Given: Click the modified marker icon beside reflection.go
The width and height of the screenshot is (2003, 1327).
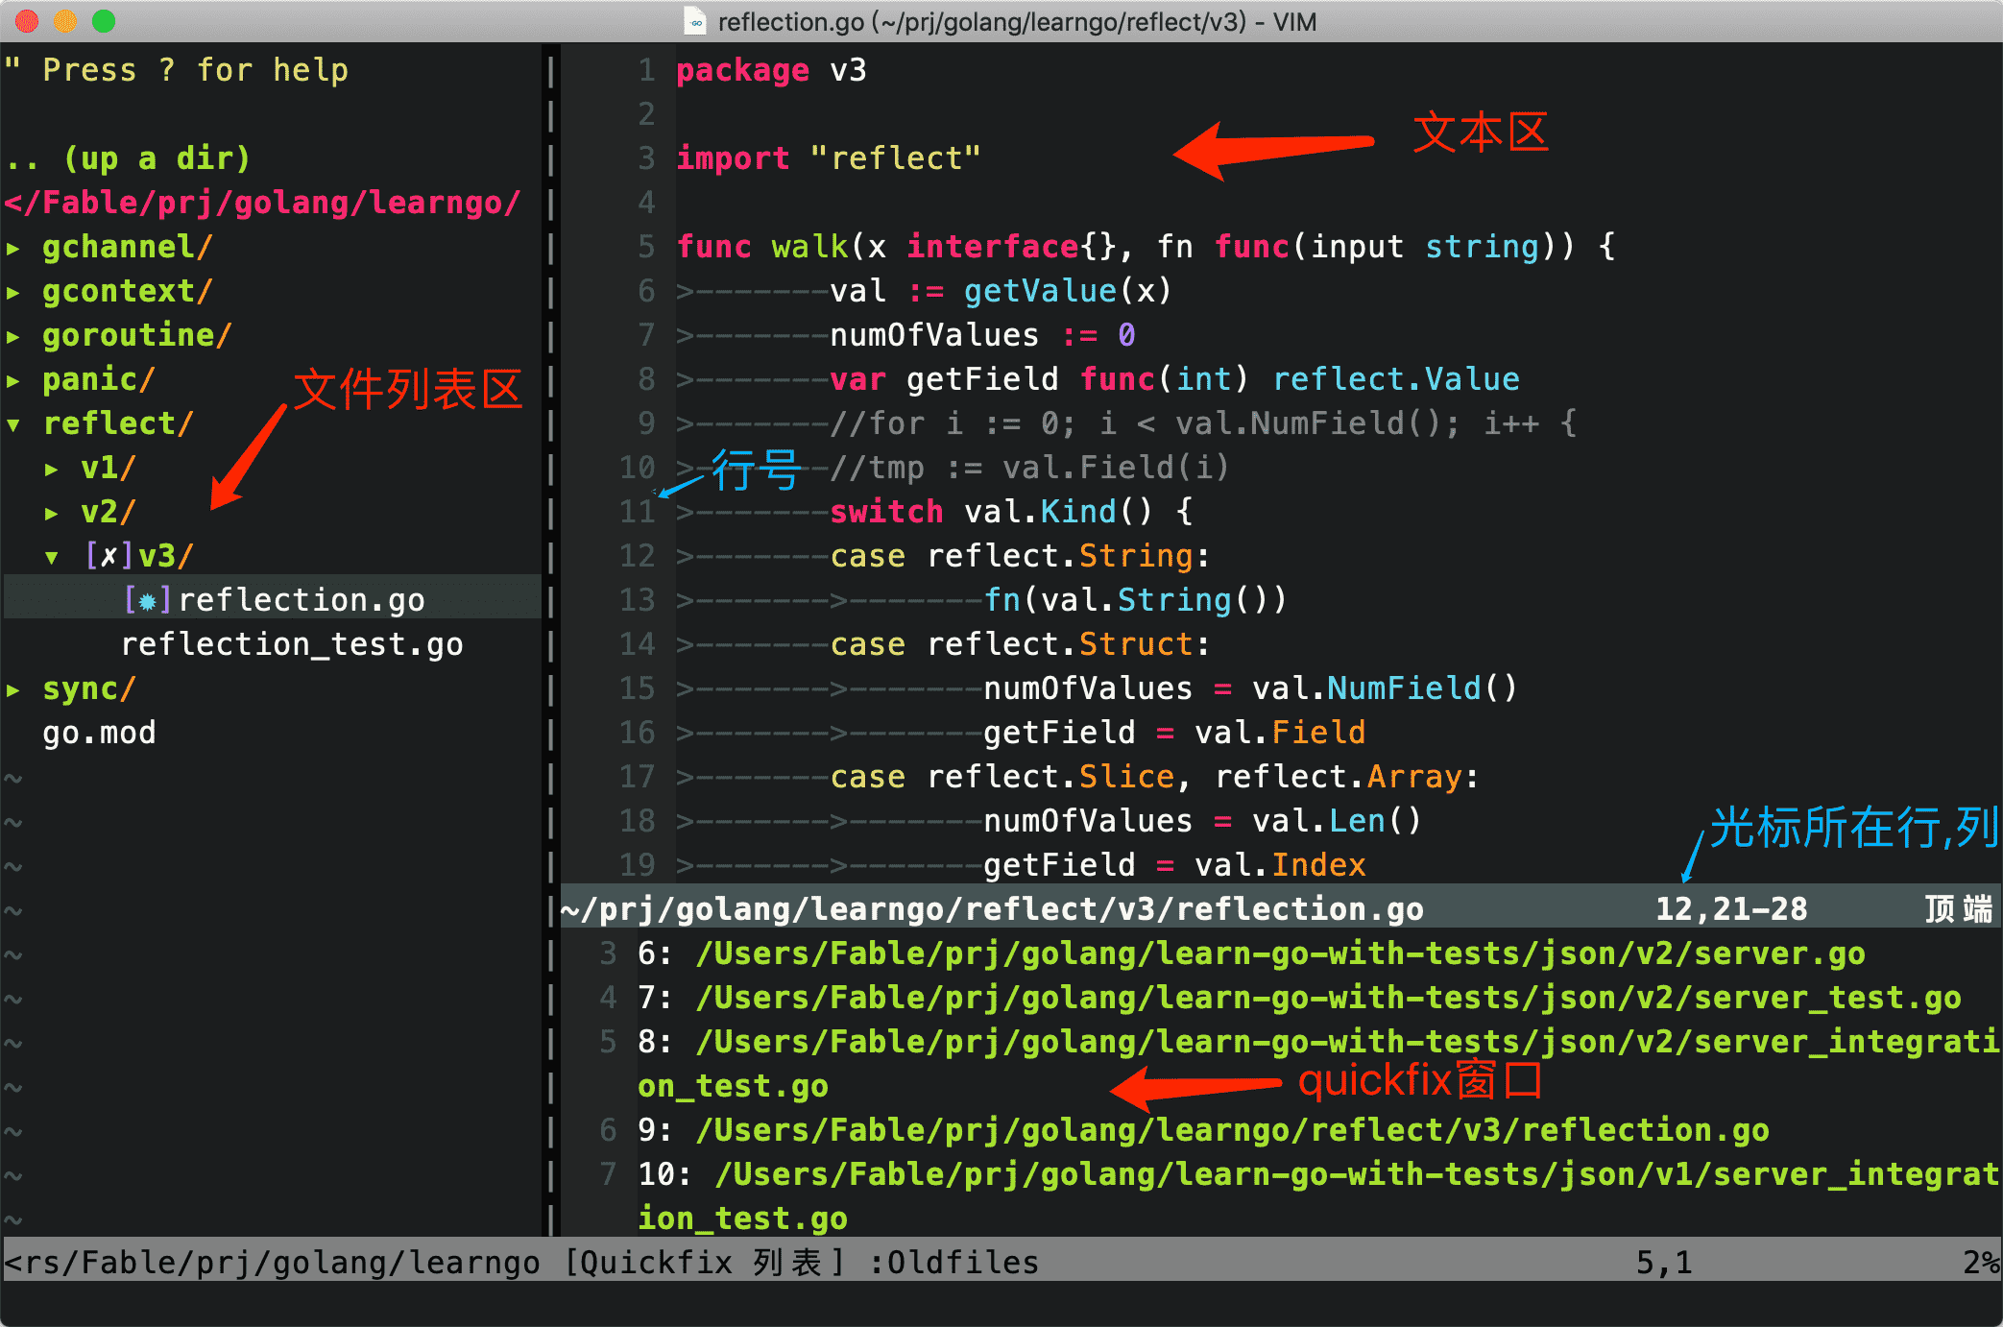Looking at the screenshot, I should 148,601.
